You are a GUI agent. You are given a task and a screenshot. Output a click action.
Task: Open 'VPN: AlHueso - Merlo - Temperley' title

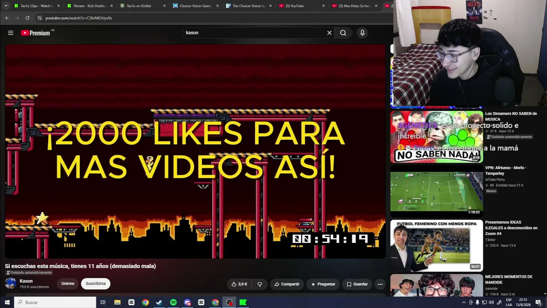[x=506, y=171]
